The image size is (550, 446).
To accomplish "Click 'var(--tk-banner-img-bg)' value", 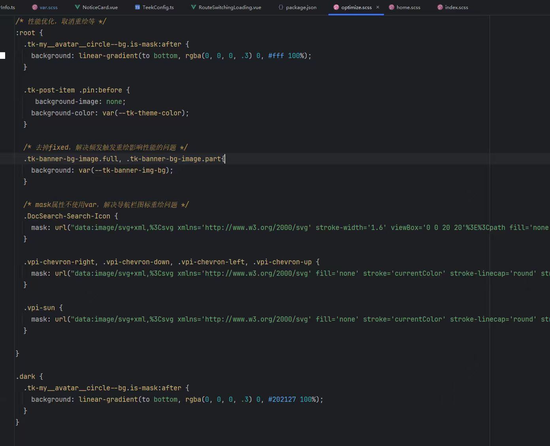I will click(x=124, y=170).
